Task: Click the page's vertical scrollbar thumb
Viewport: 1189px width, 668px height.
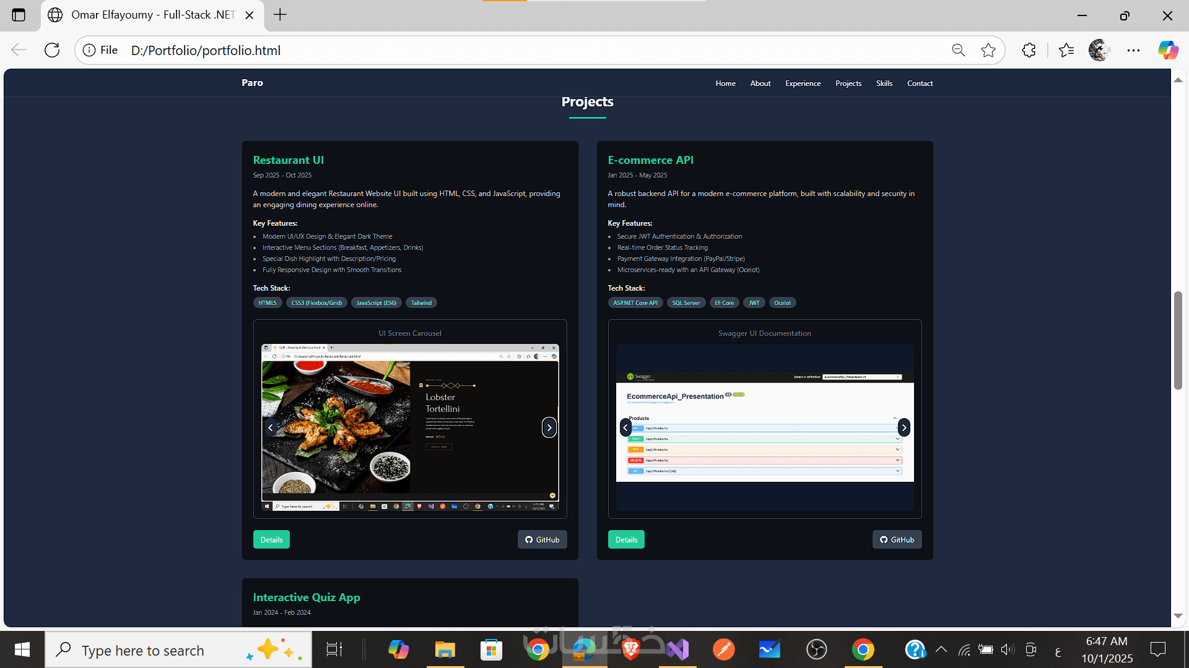Action: 1178,340
